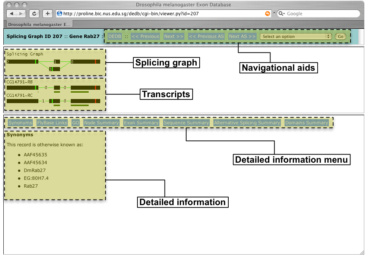365x255 pixels.
Task: Click the Google search magnifier icon
Action: (281, 13)
